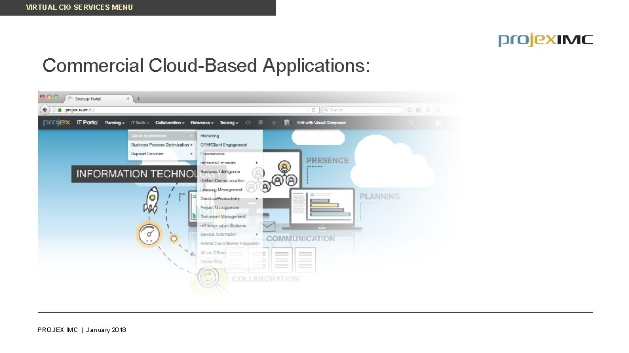The width and height of the screenshot is (629, 353).
Task: Click the rocket illustration icon
Action: pos(151,200)
